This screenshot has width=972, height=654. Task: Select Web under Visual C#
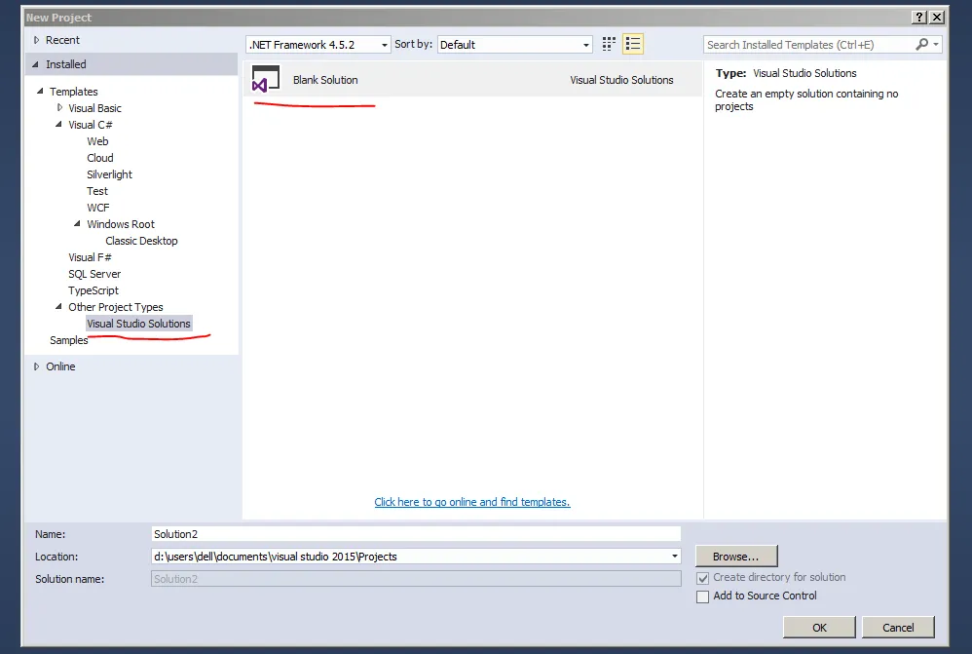click(x=97, y=141)
